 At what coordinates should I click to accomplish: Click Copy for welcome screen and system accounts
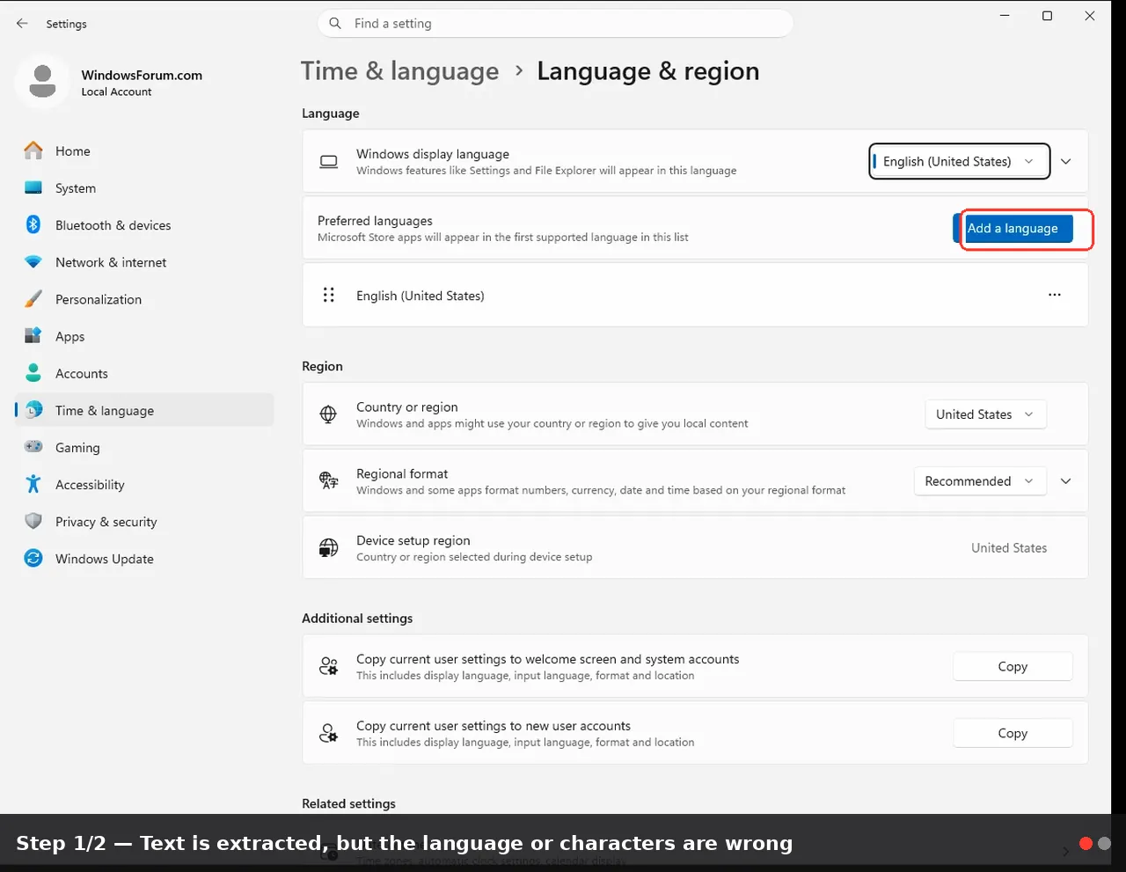tap(1013, 666)
